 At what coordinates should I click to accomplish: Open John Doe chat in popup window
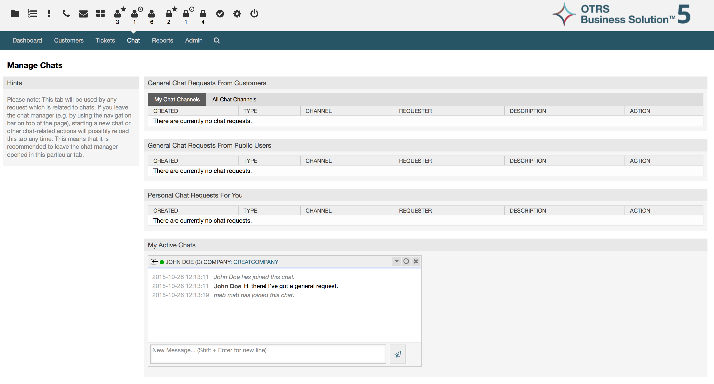click(x=154, y=262)
